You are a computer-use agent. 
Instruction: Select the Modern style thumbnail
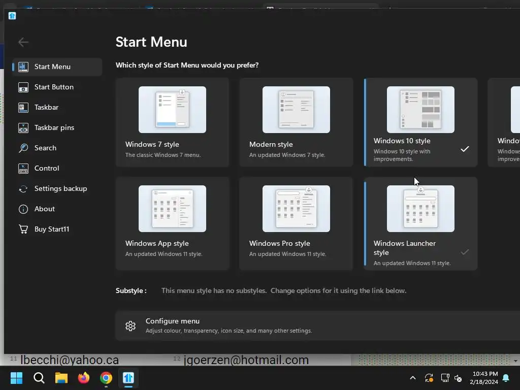[x=296, y=110]
